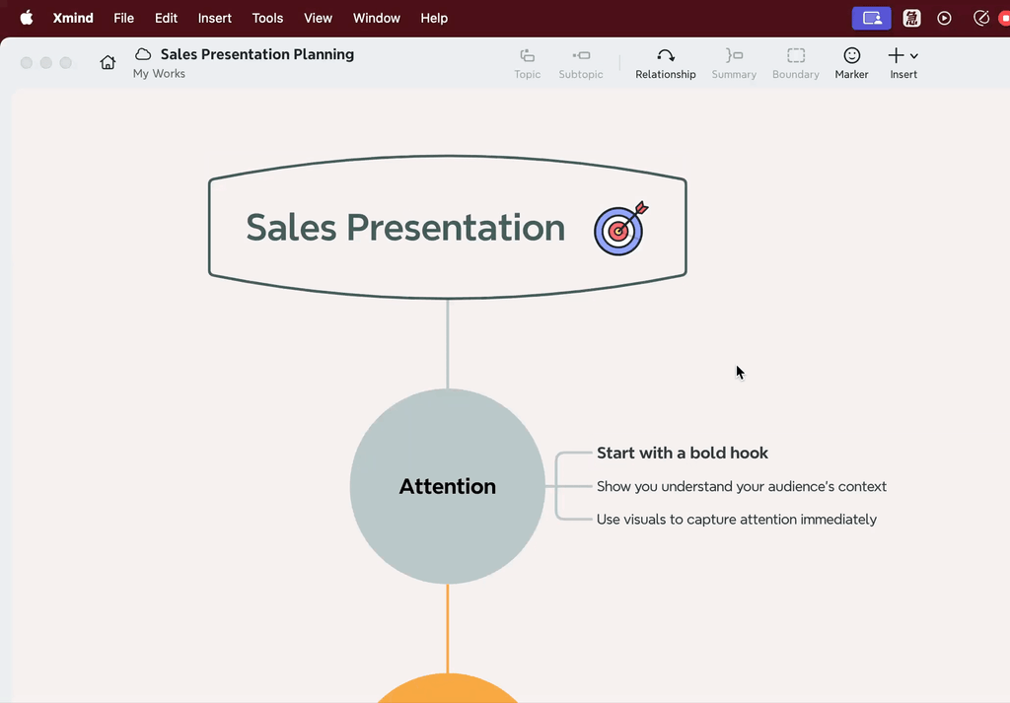Open the View menu
Viewport: 1010px width, 703px height.
pyautogui.click(x=318, y=18)
